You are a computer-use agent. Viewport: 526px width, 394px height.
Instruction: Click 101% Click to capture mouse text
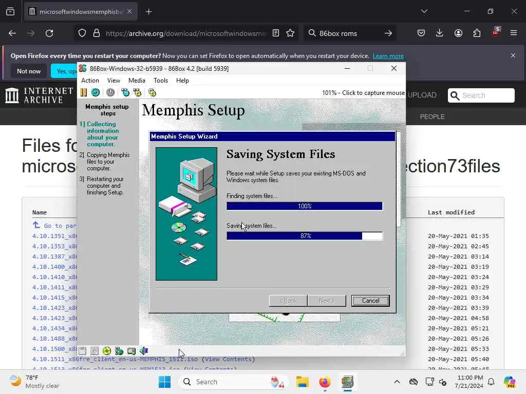coord(363,93)
